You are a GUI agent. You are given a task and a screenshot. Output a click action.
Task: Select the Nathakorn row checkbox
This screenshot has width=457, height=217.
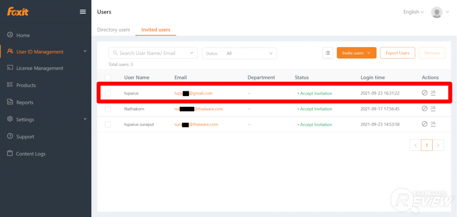[108, 109]
